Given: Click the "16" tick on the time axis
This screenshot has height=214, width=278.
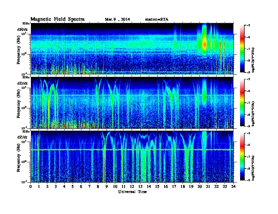Looking at the screenshot, I should pos(166,186).
